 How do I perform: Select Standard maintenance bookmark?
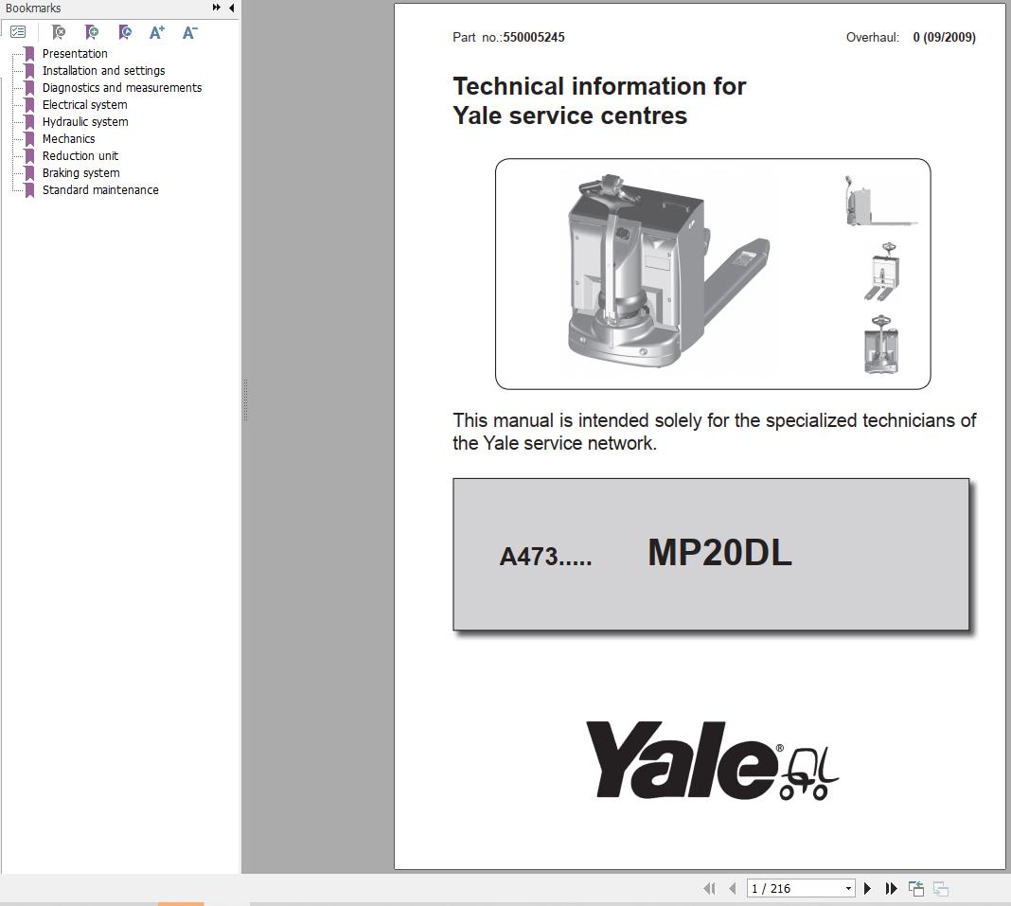pyautogui.click(x=100, y=190)
